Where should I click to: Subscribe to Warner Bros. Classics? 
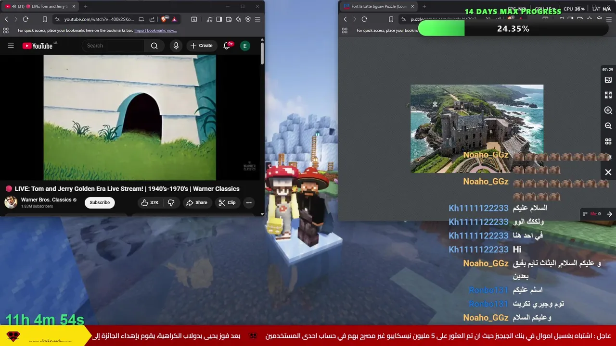point(100,202)
